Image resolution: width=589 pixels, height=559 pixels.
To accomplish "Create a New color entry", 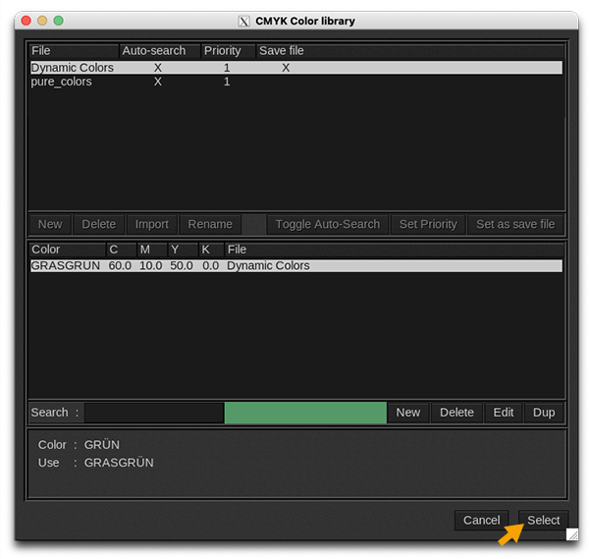I will 408,413.
